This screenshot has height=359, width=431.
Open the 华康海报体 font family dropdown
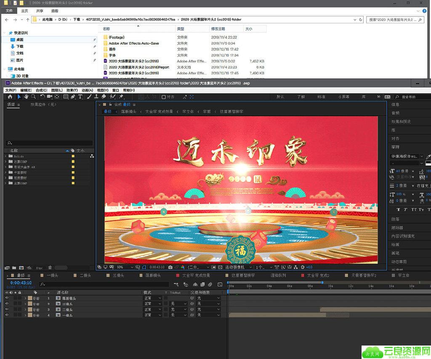pyautogui.click(x=407, y=157)
